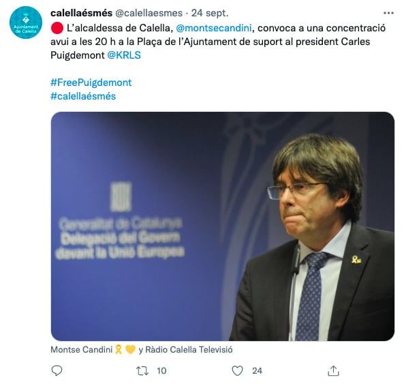
Task: Open the Ajuntament de Calella profile avatar
Action: point(26,23)
